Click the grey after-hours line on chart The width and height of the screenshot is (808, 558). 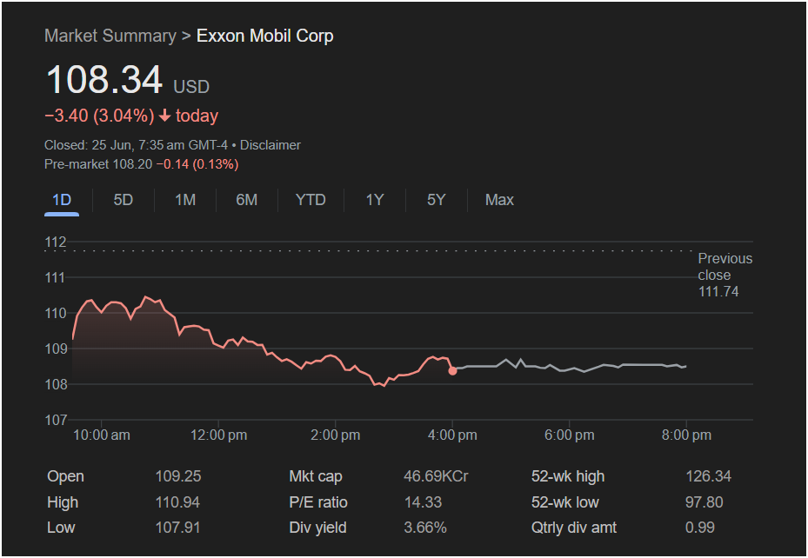click(565, 368)
